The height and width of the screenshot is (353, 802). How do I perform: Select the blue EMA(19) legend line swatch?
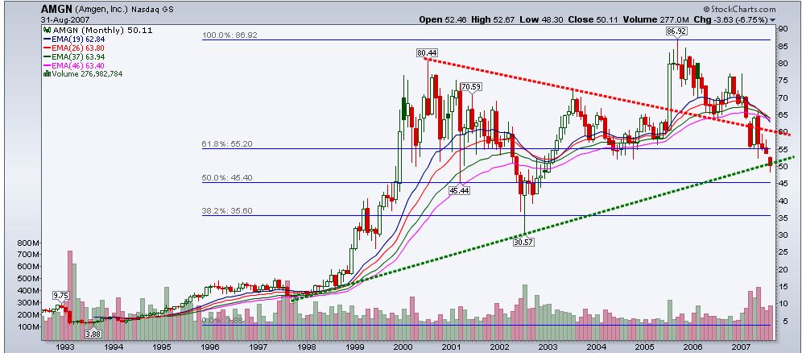[47, 39]
